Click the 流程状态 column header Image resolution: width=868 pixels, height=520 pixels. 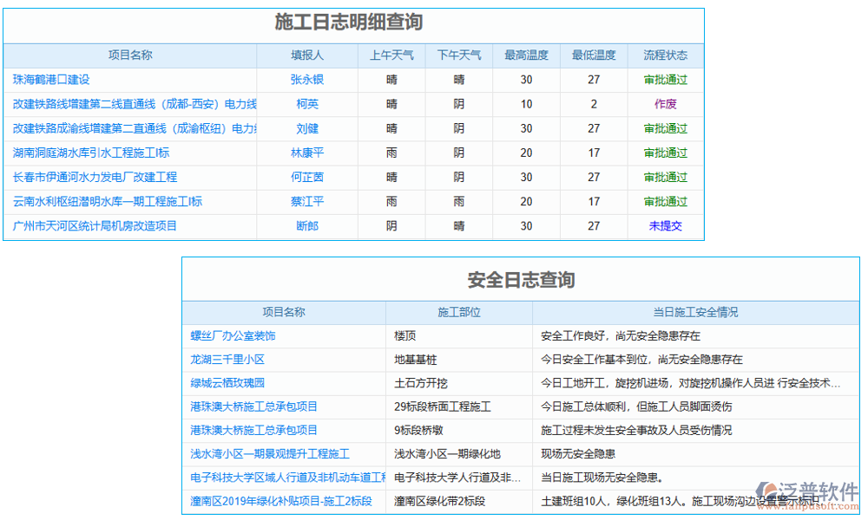665,55
